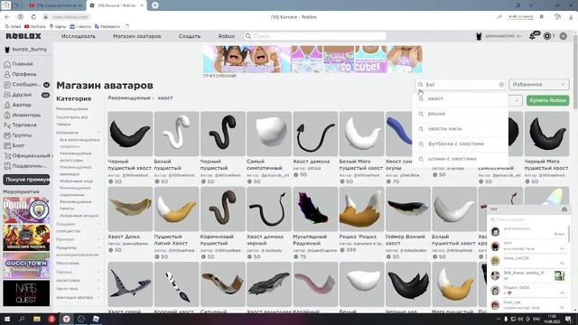Go to Профиль in the sidebar
The height and width of the screenshot is (325, 578).
24,74
